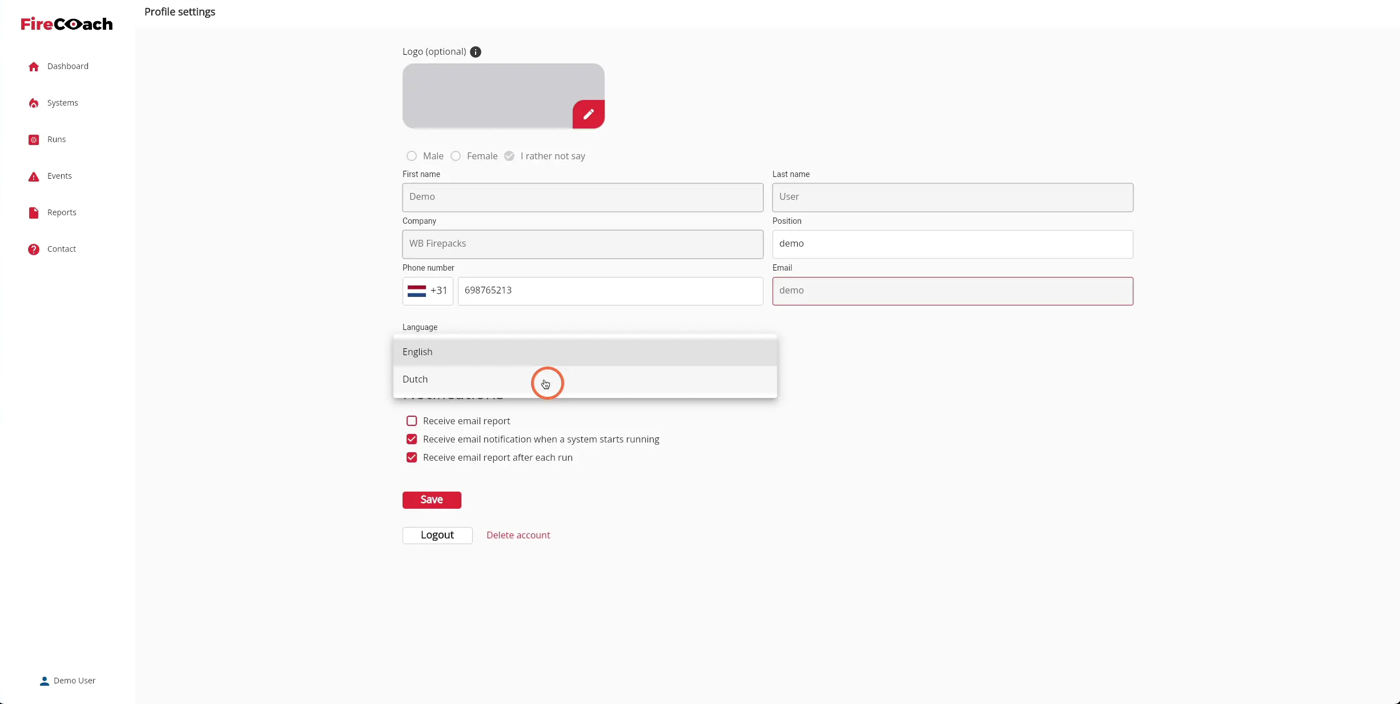Viewport: 1400px width, 704px height.
Task: Click the Email input field
Action: click(x=953, y=291)
